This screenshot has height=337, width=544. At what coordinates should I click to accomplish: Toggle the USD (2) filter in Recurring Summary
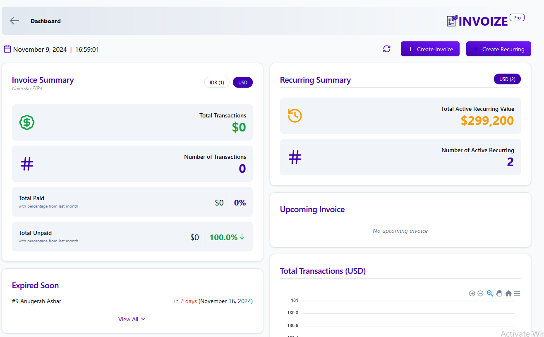(507, 79)
